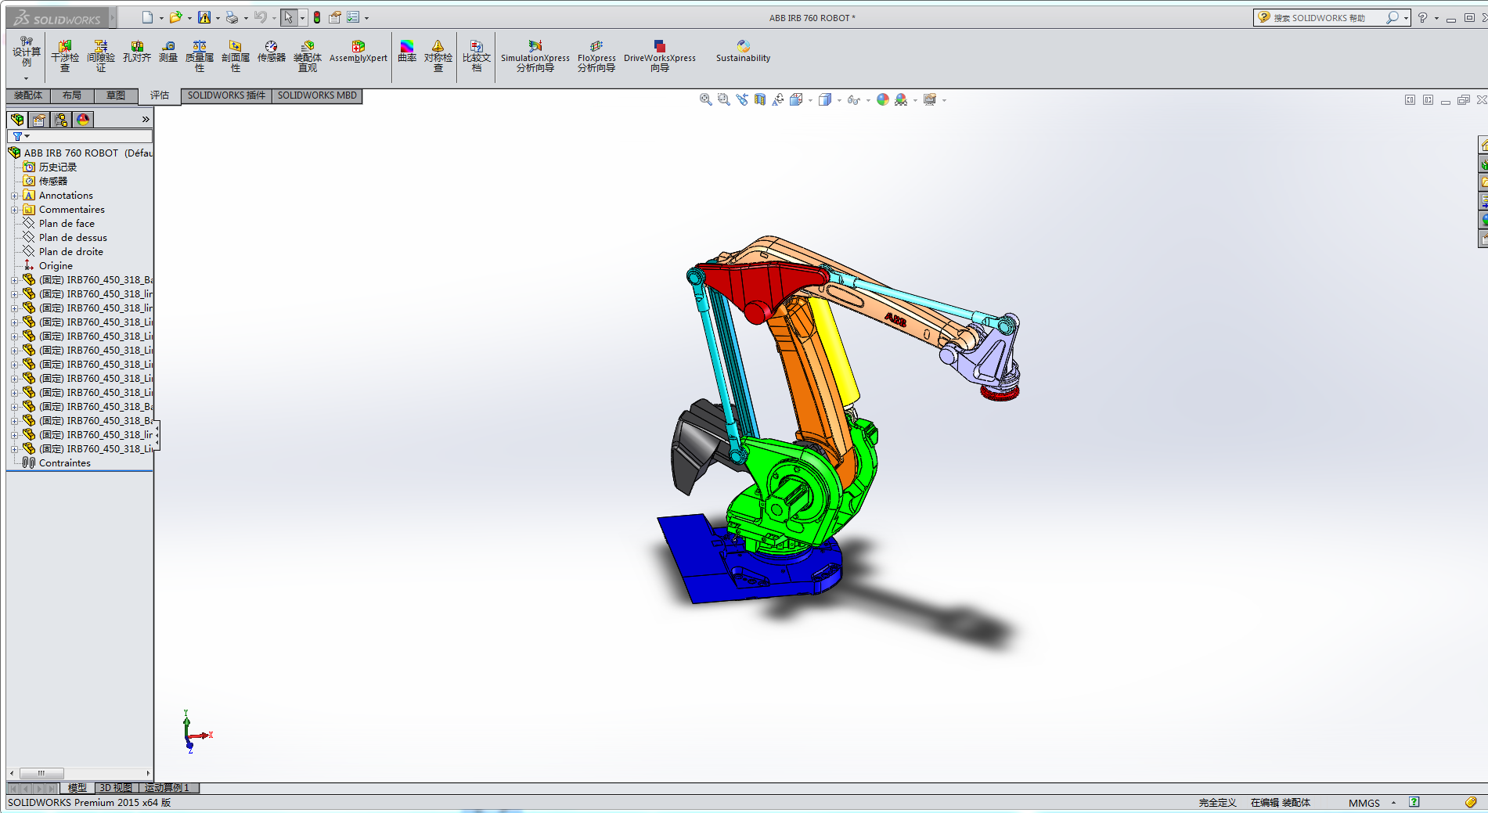
Task: Open the 运动算例 1 motion study tab
Action: coord(168,788)
